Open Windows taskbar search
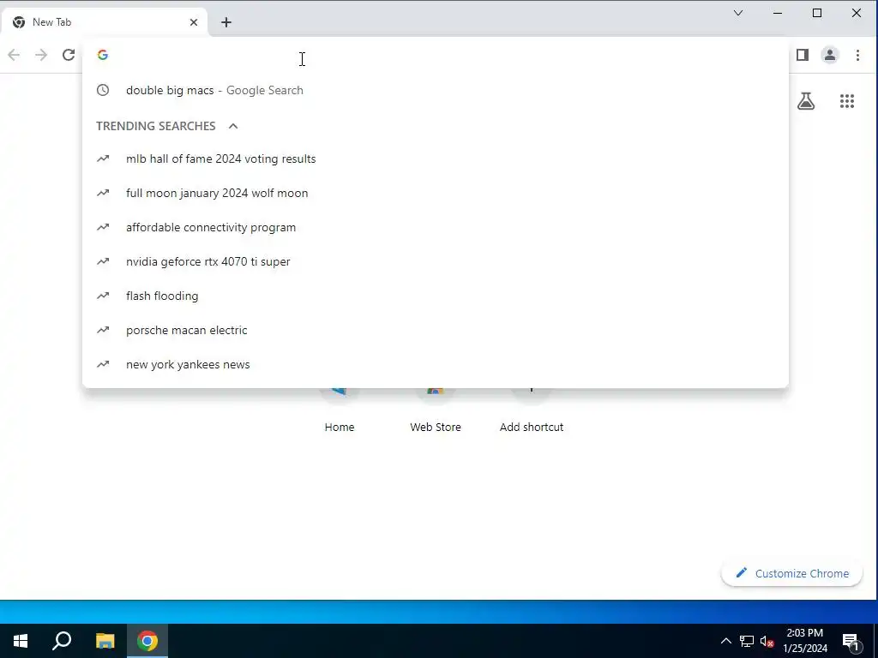 62,641
